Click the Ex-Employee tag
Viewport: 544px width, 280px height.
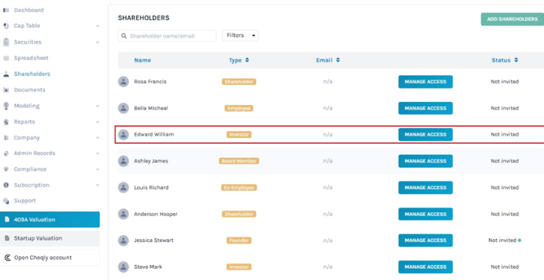[x=239, y=188]
